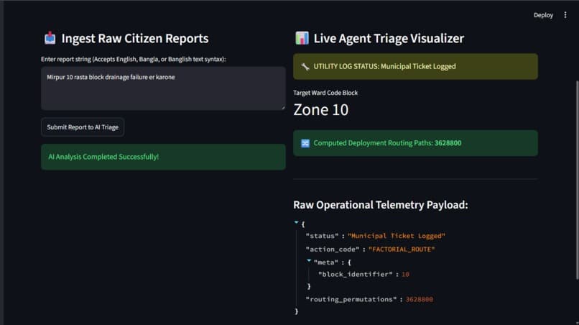
Task: Click the wrench icon in utility log status
Action: [x=305, y=67]
